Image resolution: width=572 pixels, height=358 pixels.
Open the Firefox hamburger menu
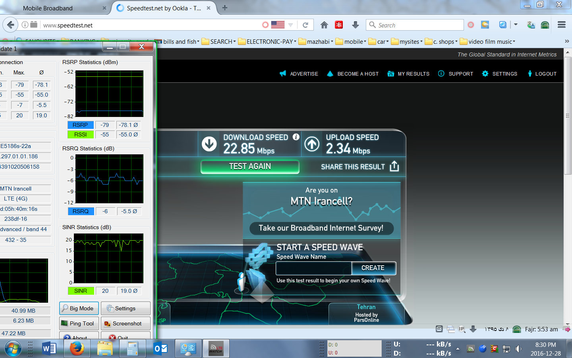pyautogui.click(x=562, y=25)
